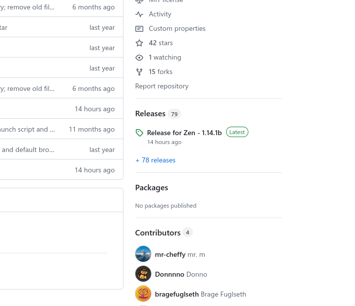The height and width of the screenshot is (306, 355).
Task: Open the Releases heading link
Action: [x=150, y=114]
